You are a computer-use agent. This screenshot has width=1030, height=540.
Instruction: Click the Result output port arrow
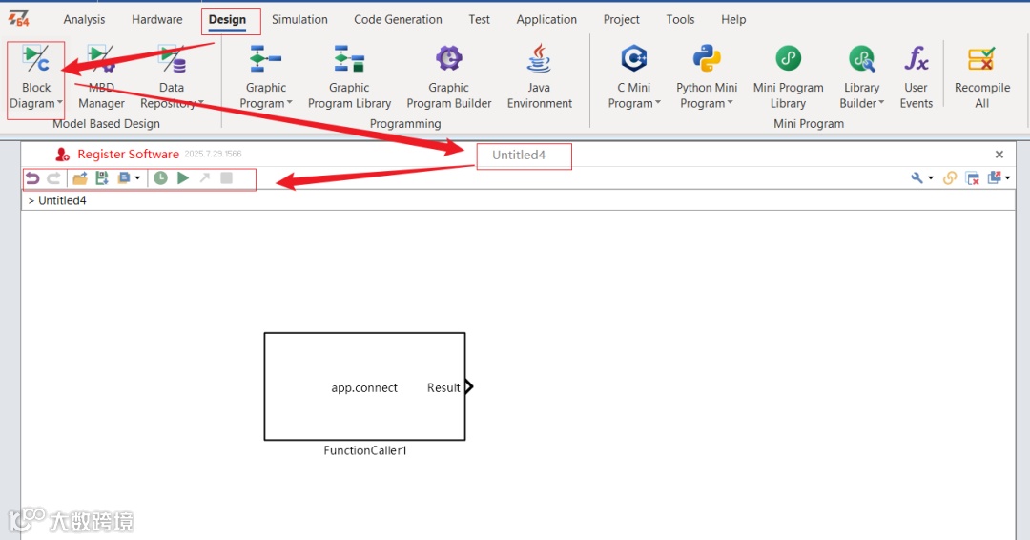[469, 386]
